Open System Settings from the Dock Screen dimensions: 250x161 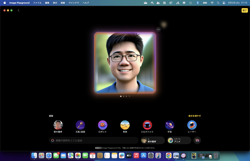[x=151, y=156]
